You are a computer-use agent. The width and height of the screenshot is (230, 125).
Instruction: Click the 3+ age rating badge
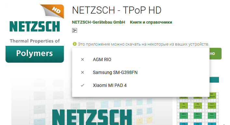click(74, 30)
